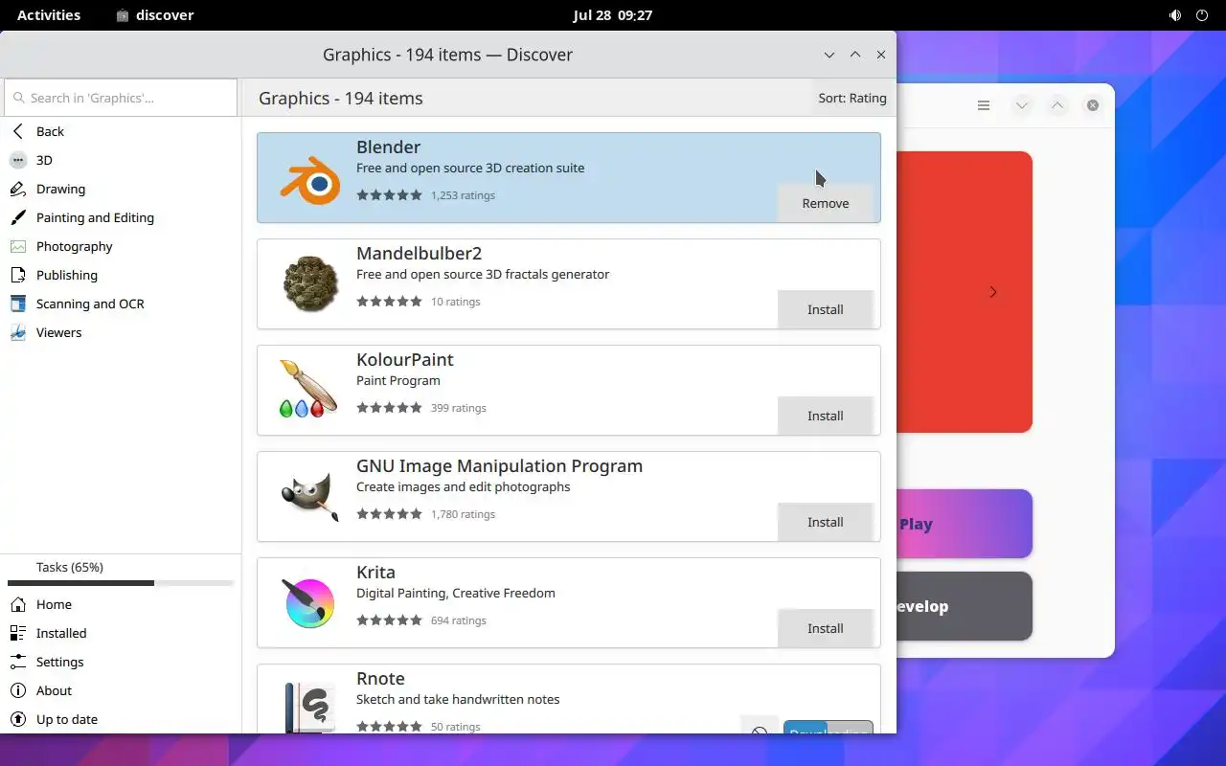Image resolution: width=1226 pixels, height=766 pixels.
Task: Click the volume icon in the top bar
Action: pos(1175,15)
